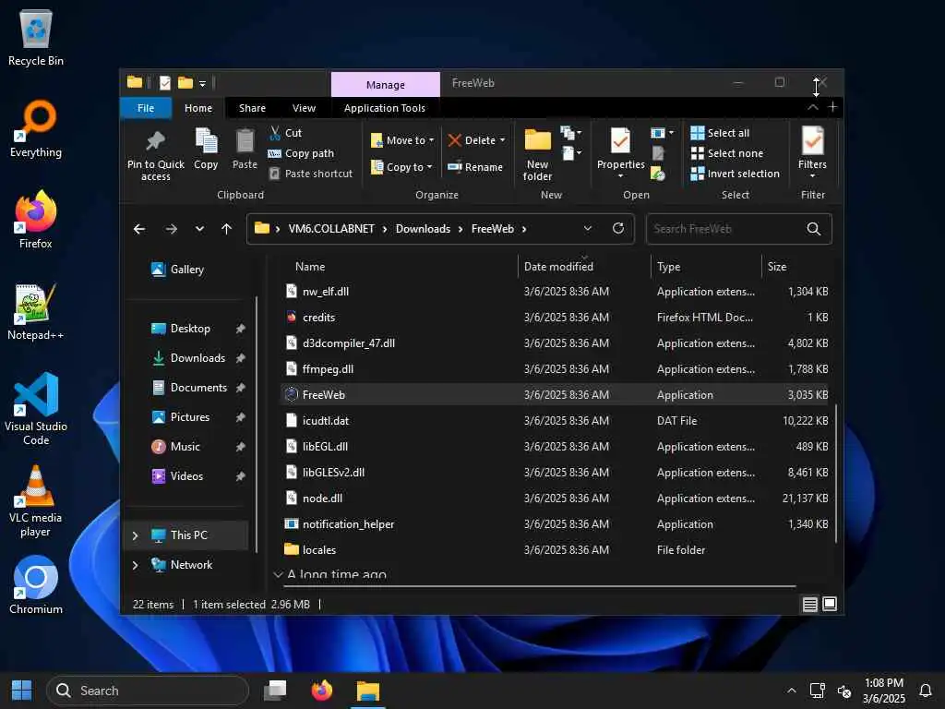The image size is (945, 709).
Task: Go forward with the right arrow
Action: coord(171,229)
